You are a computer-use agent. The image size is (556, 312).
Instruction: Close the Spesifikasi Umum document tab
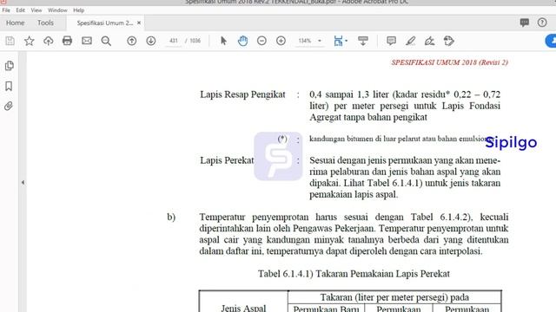click(x=139, y=23)
